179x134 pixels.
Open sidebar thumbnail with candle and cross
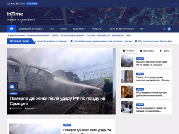[127, 92]
